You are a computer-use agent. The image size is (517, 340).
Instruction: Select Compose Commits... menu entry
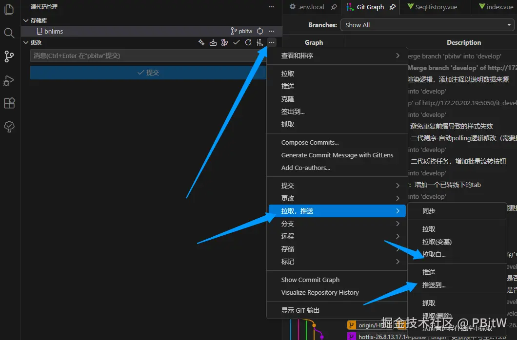[x=338, y=143]
